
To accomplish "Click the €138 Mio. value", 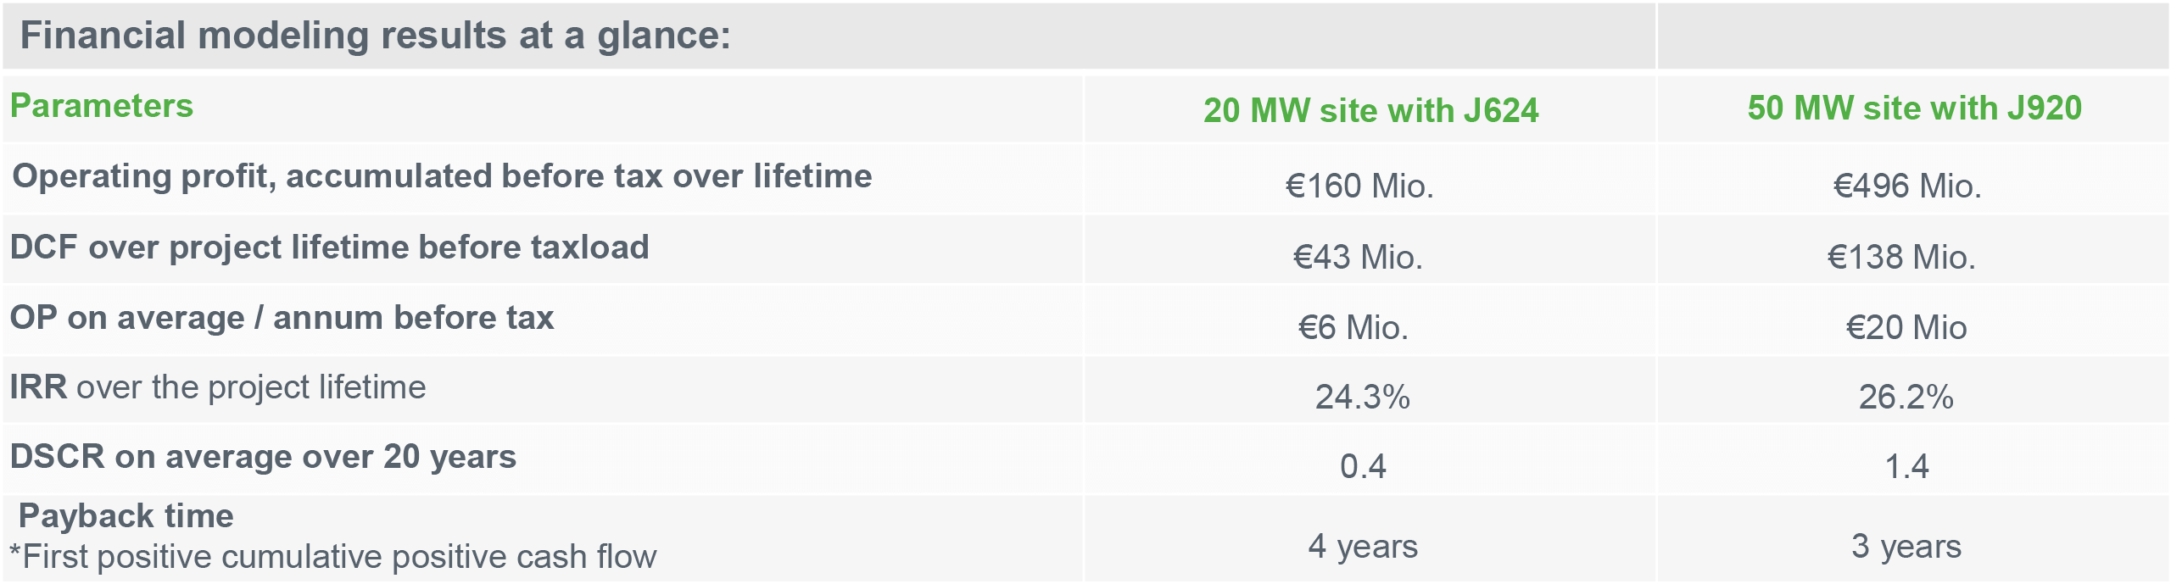I will (1901, 258).
